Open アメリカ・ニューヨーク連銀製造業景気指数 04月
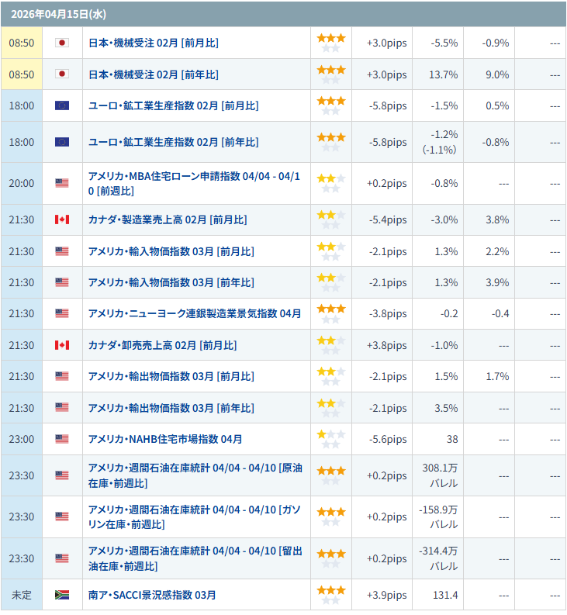This screenshot has height=615, width=567. pyautogui.click(x=195, y=313)
